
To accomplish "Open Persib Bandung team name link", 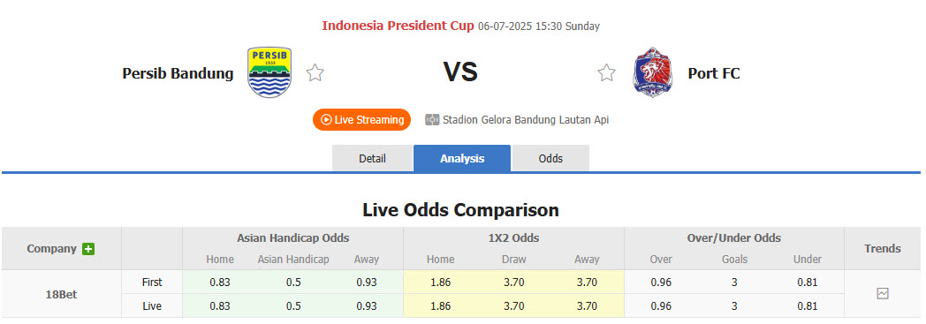I will [178, 73].
